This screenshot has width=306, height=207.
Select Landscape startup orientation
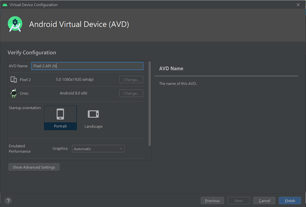[94, 118]
